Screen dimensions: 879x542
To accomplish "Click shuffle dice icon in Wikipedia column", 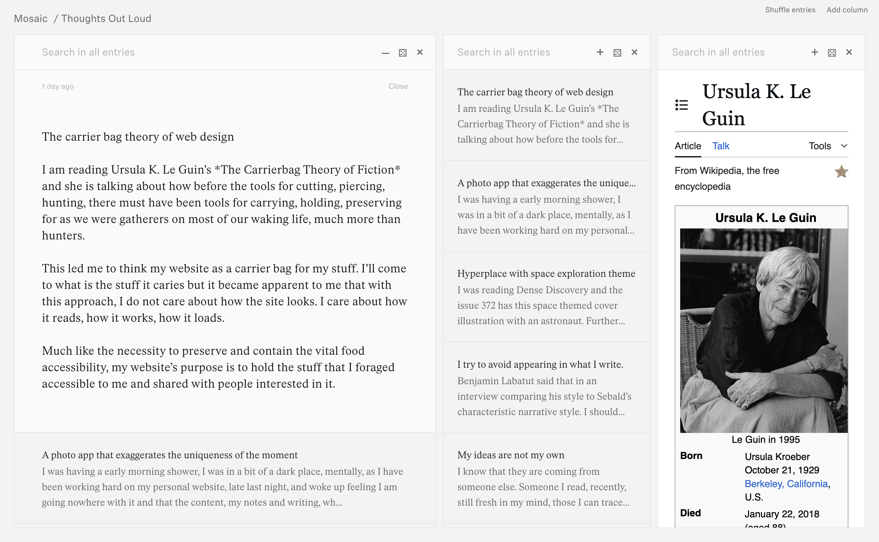I will 832,53.
